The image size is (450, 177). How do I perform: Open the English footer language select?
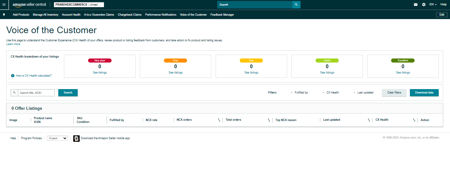[x=57, y=138]
